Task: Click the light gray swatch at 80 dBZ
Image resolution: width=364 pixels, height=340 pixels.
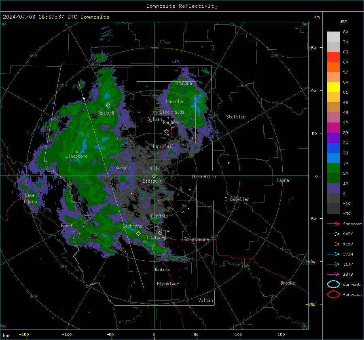Action: 333,36
